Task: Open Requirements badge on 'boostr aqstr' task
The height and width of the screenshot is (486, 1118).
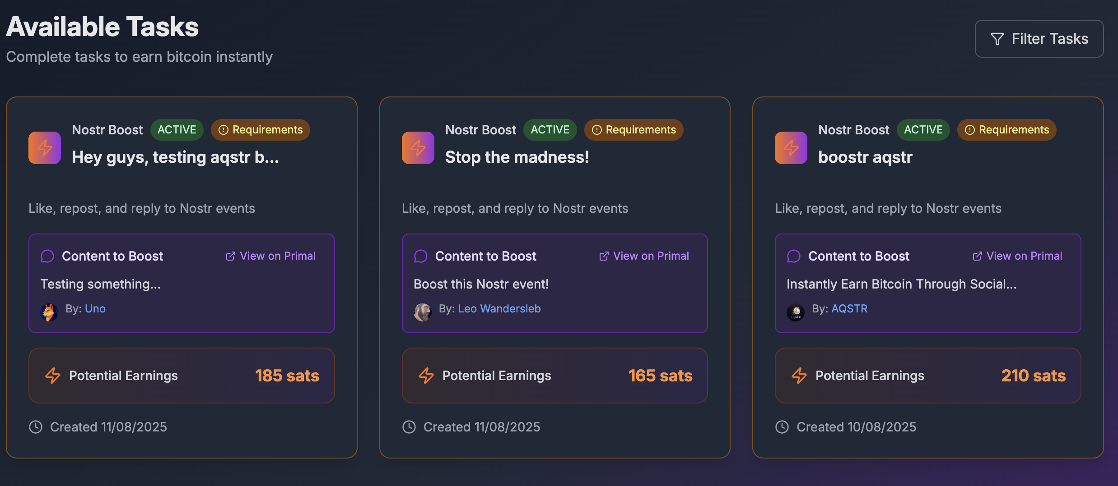Action: pos(1007,130)
